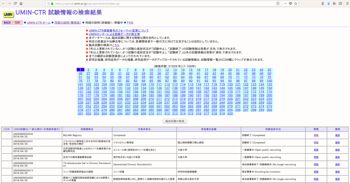The width and height of the screenshot is (350, 183).
Task: Click the 臨床試験の検索 button
Action: point(175,121)
